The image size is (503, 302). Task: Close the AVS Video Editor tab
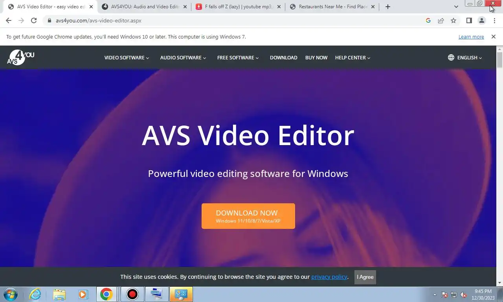tap(91, 7)
